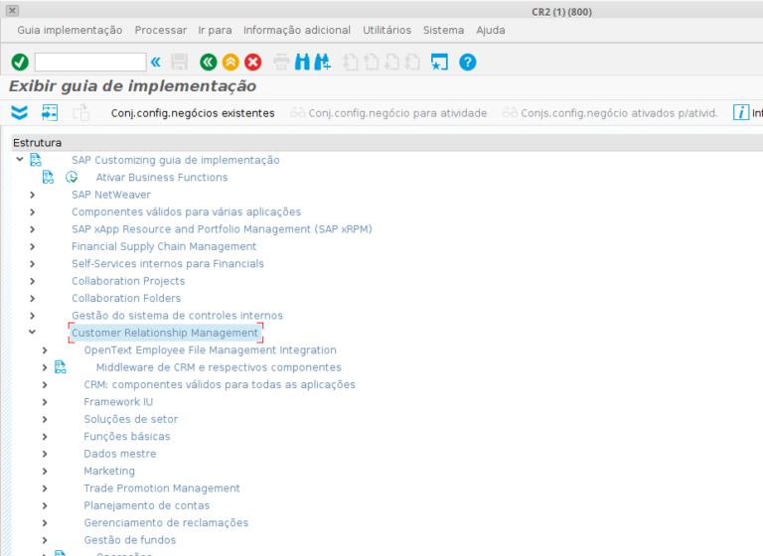Screen dimensions: 763x556
Task: Expand the Trade Promotion Management node
Action: [45, 488]
